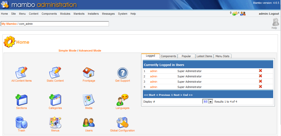The width and height of the screenshot is (281, 136).
Task: Switch to the Menu Stats tab
Action: click(222, 56)
